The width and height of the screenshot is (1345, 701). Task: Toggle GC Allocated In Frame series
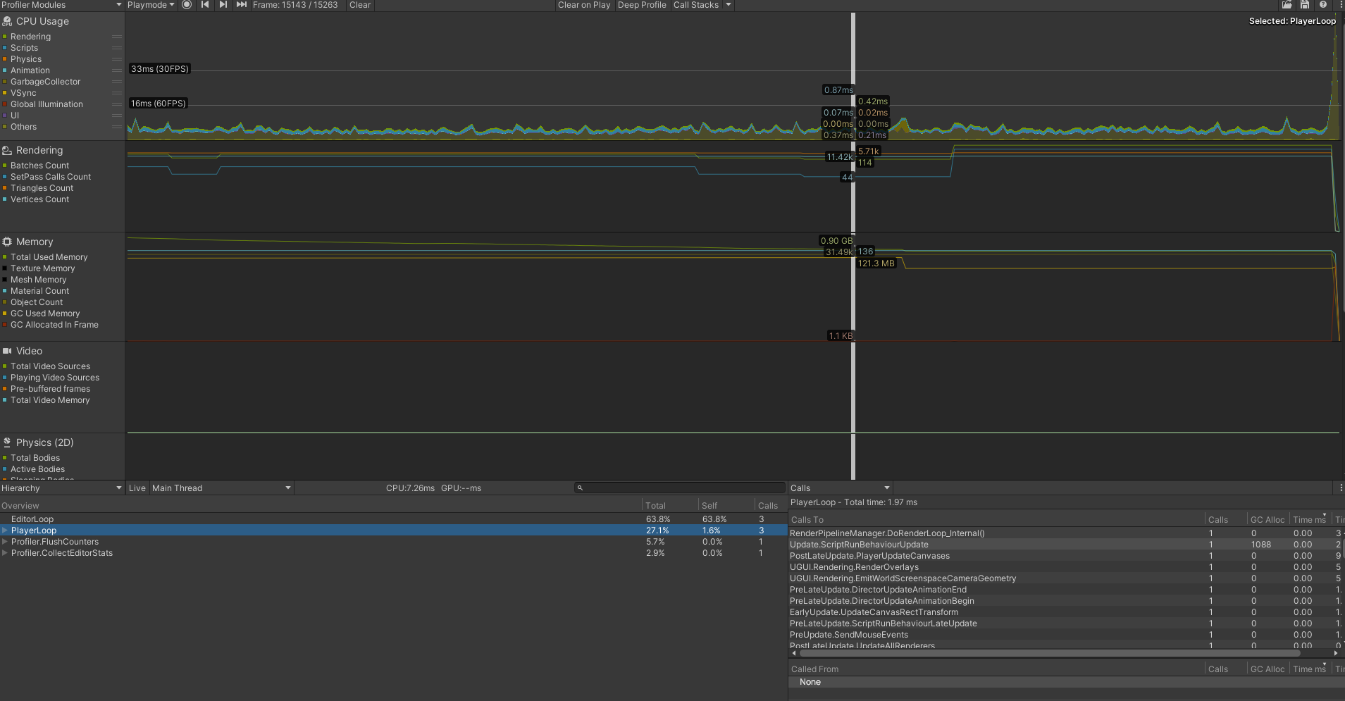(5, 325)
